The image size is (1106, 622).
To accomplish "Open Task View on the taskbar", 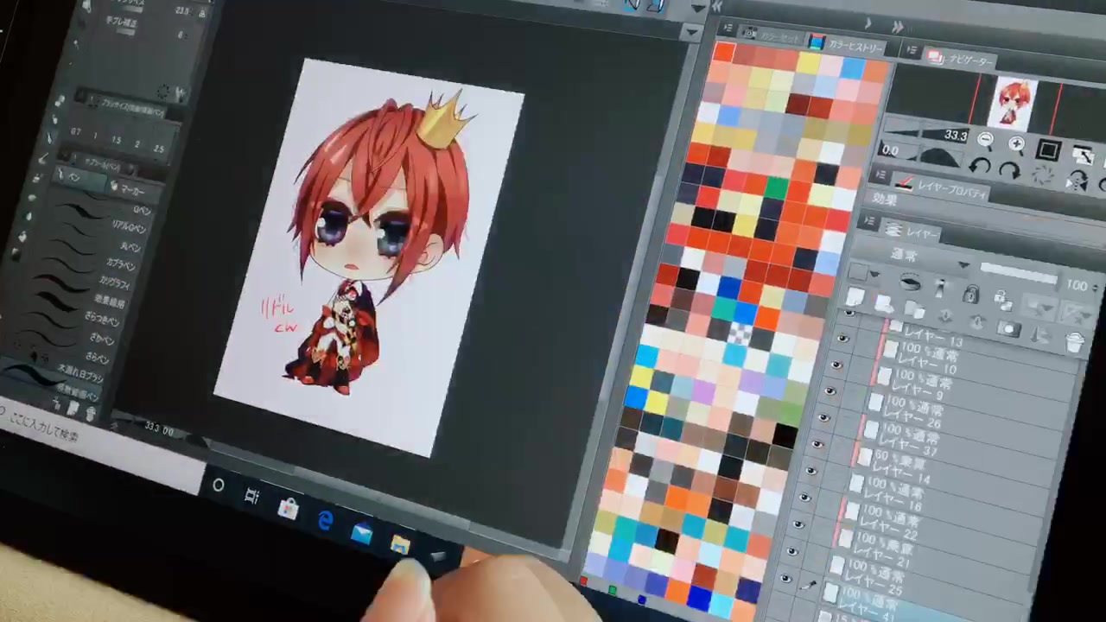I will click(x=252, y=497).
